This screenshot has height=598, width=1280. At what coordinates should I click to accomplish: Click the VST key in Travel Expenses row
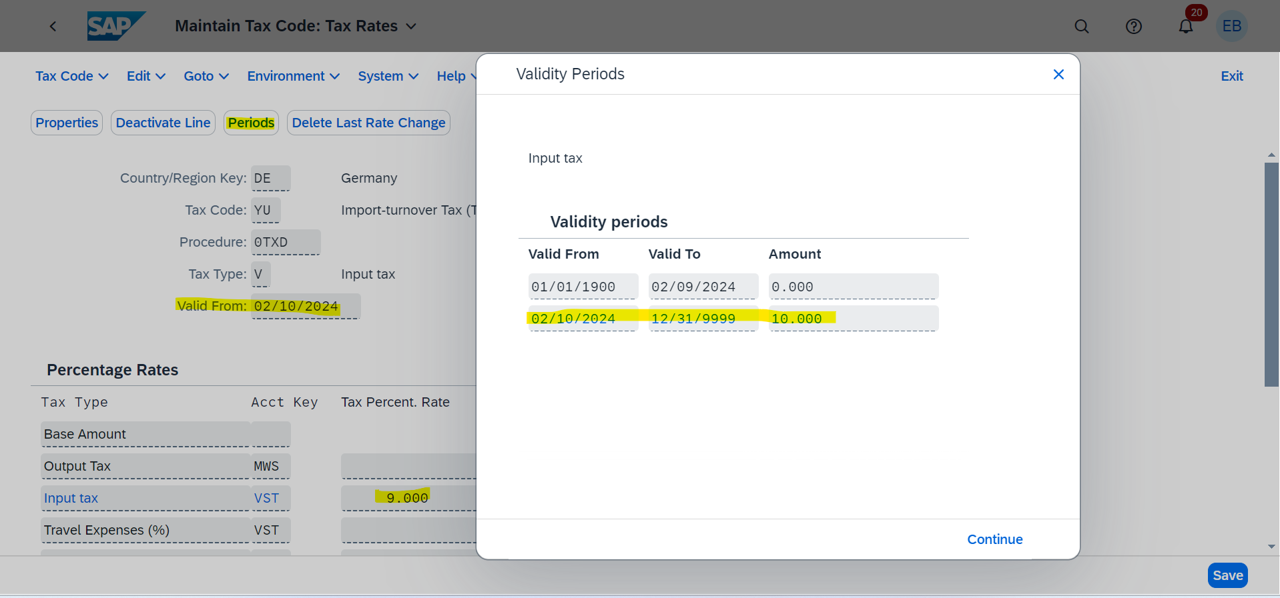click(270, 530)
